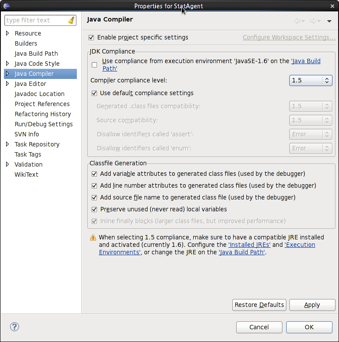Click the Apply button
This screenshot has height=342, width=339.
coord(312,305)
